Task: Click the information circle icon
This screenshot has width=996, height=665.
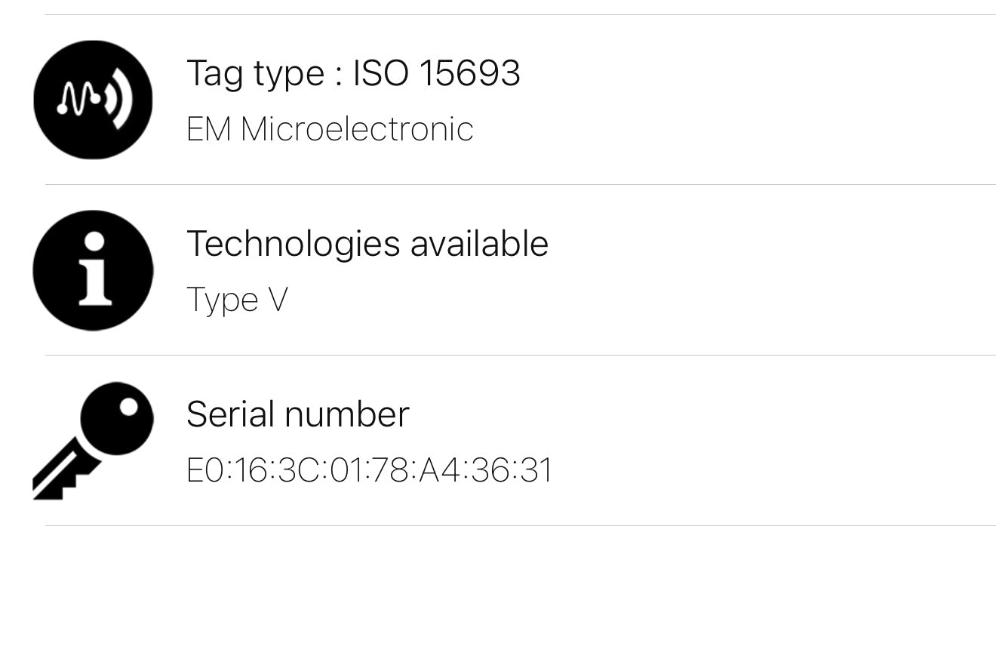Action: coord(93,270)
